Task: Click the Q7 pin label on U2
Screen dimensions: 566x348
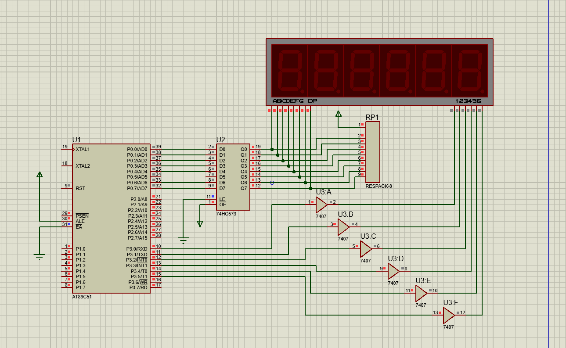Action: (x=244, y=188)
